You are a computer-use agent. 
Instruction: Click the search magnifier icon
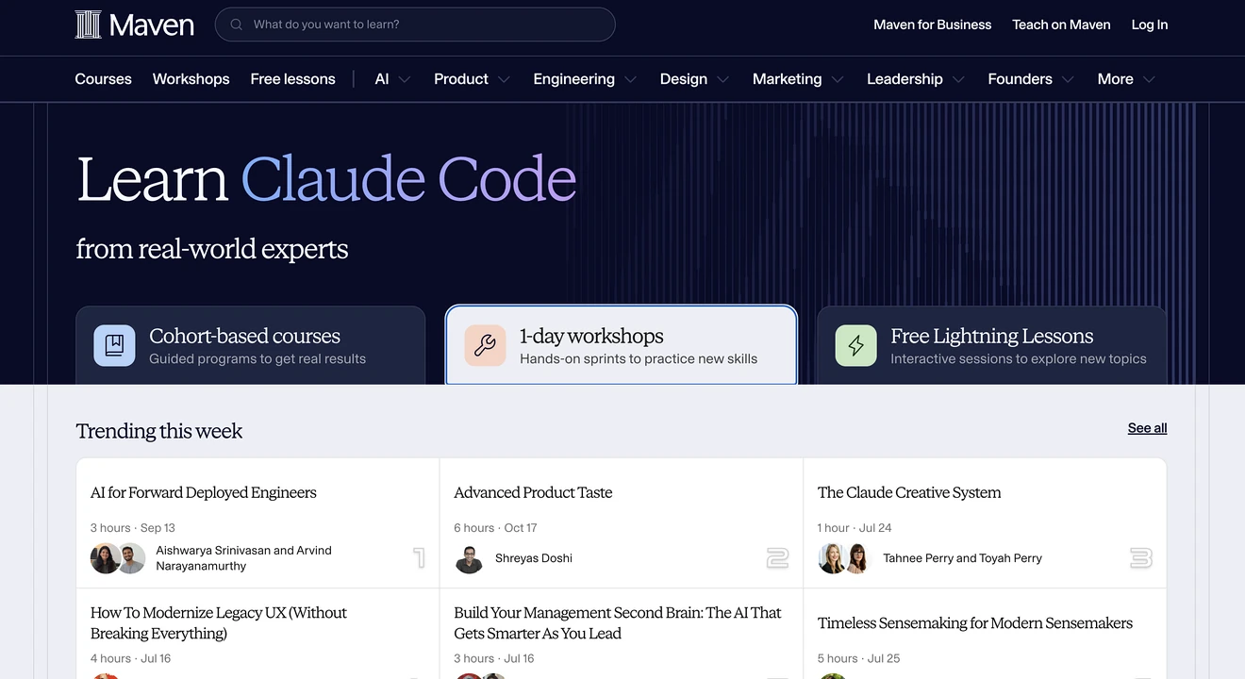point(237,25)
